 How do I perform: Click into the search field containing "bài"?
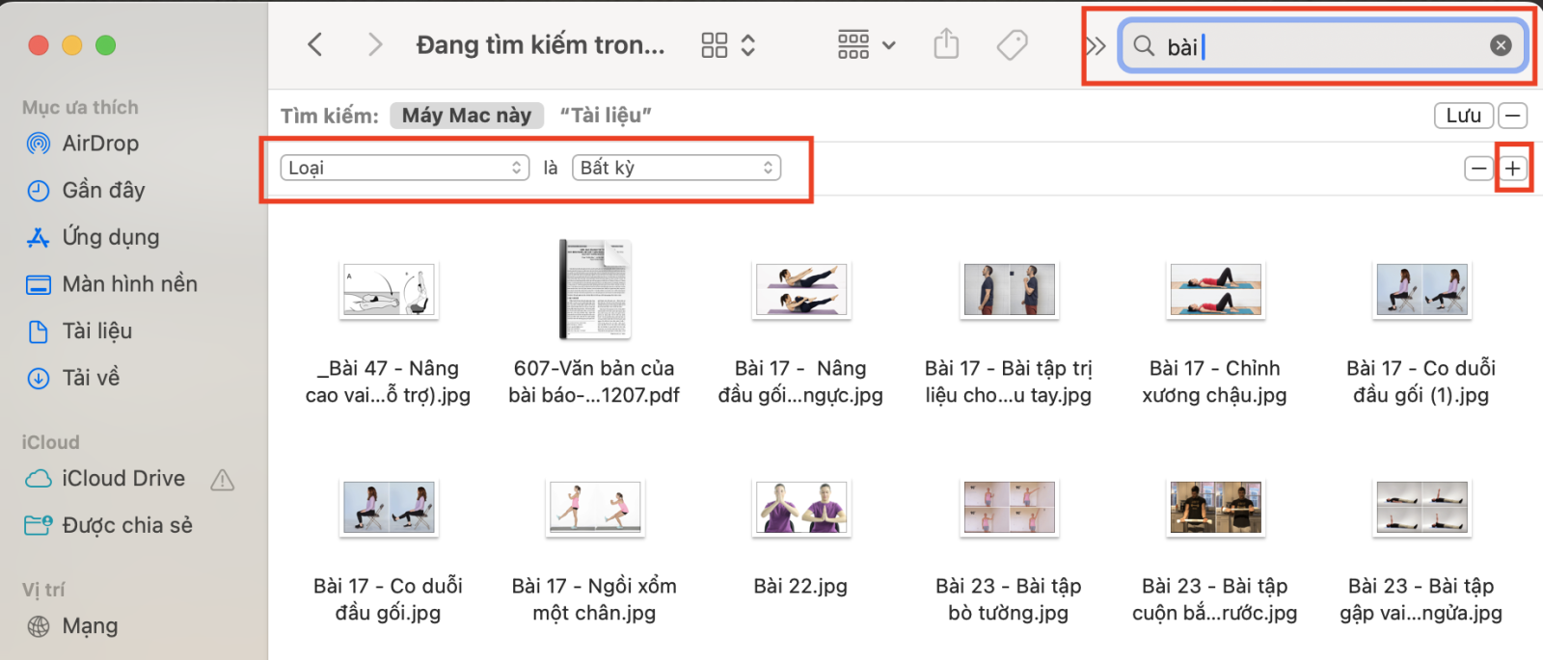pos(1323,45)
